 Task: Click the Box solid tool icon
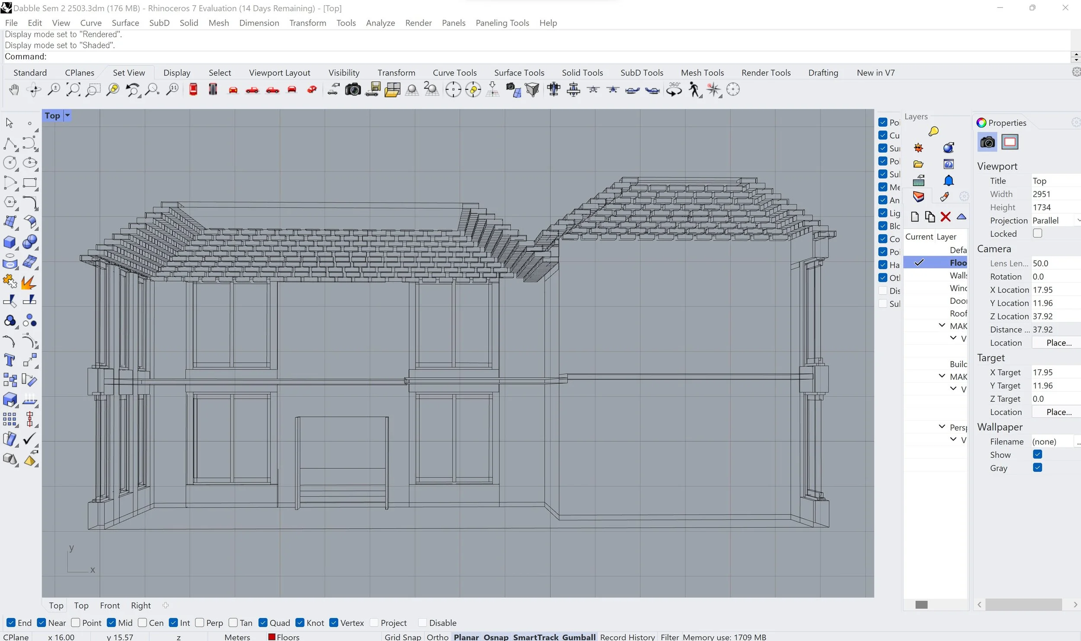tap(10, 242)
